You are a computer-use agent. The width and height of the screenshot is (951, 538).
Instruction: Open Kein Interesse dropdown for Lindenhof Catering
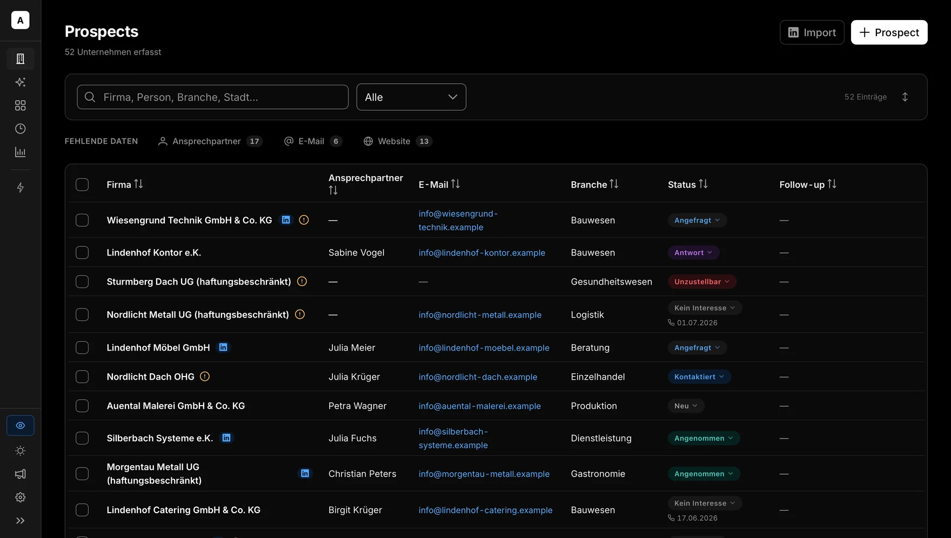pos(705,503)
